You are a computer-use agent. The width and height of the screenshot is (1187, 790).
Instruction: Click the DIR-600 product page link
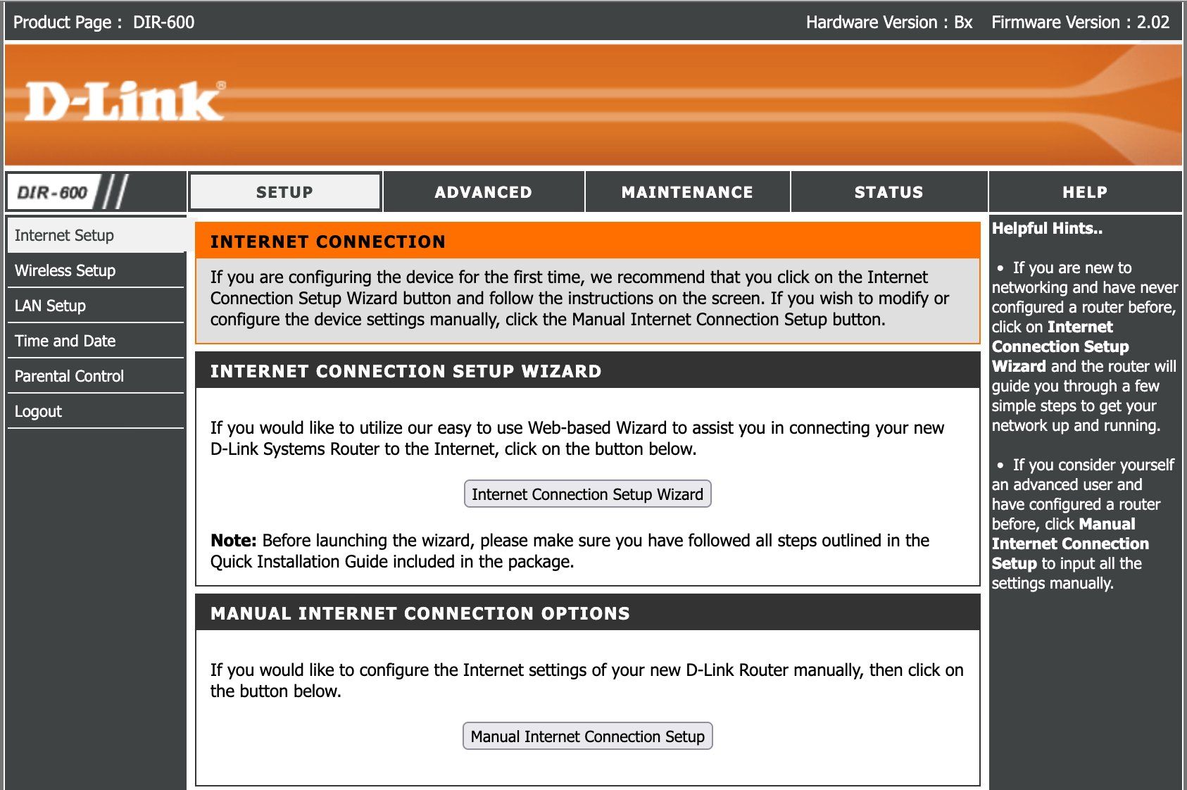pyautogui.click(x=163, y=23)
